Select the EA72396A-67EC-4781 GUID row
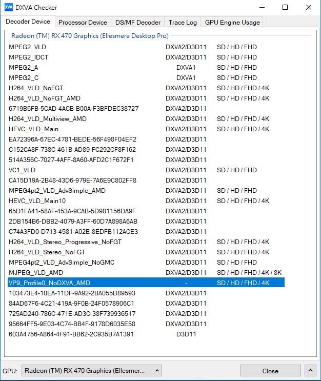321x381 pixels. tap(146, 139)
